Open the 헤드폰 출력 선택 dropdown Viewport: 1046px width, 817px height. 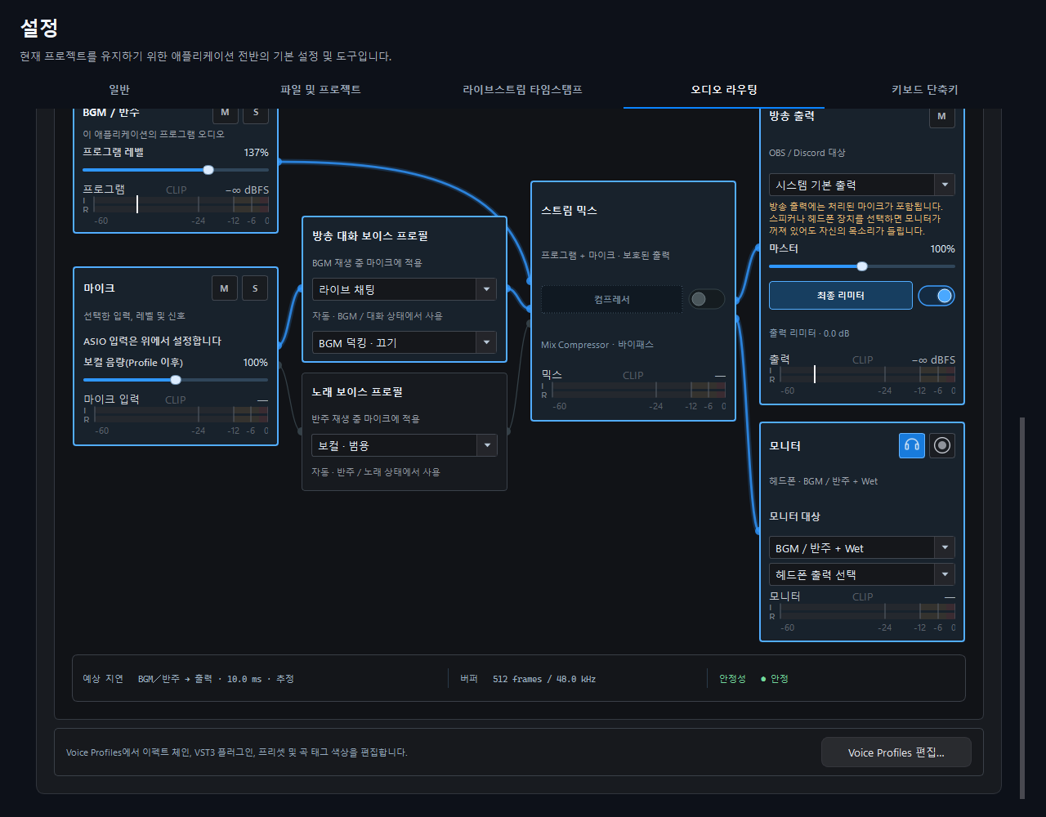pos(862,574)
